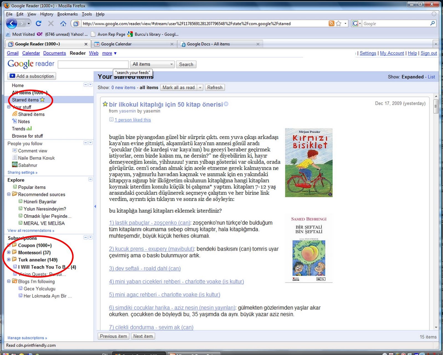The height and width of the screenshot is (355, 443).
Task: Collapse the navigation pane using the left arrow handle
Action: point(95,206)
